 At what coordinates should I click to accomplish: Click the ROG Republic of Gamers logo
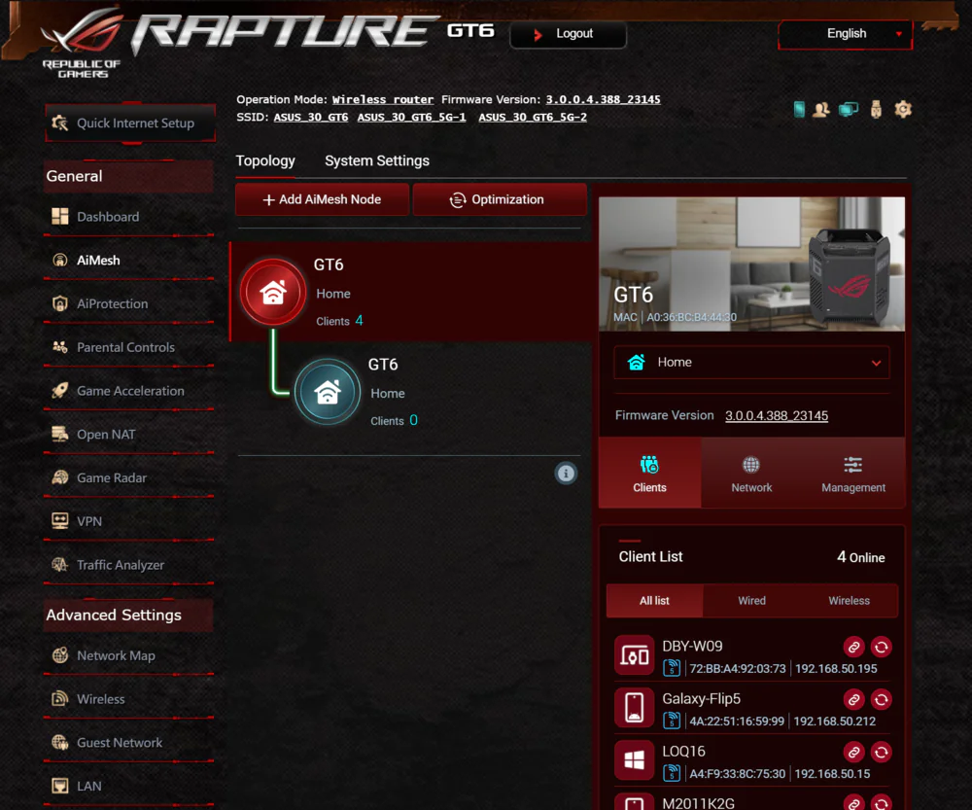(x=83, y=42)
